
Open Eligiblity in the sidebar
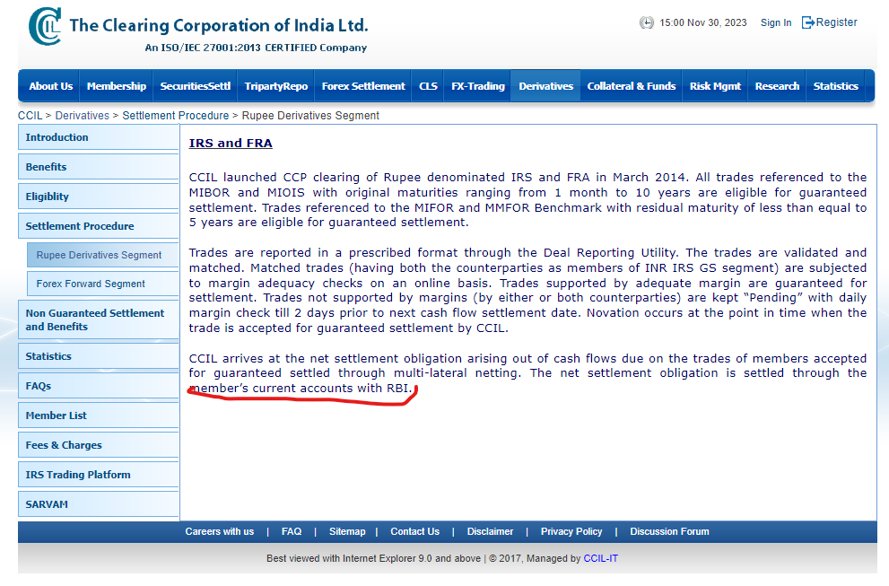click(x=98, y=197)
